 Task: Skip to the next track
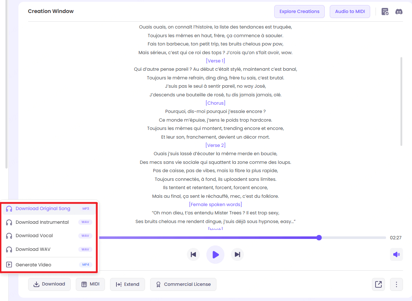pyautogui.click(x=237, y=254)
